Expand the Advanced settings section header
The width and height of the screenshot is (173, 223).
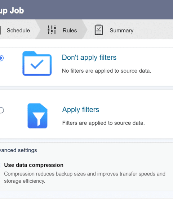click(x=18, y=150)
